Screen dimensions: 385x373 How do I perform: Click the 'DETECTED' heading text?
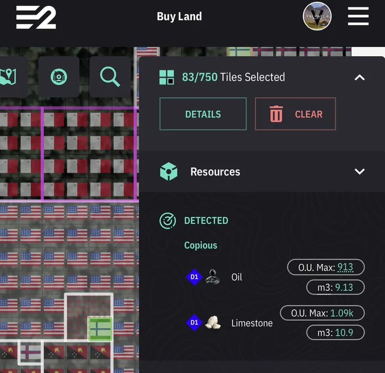pos(206,221)
